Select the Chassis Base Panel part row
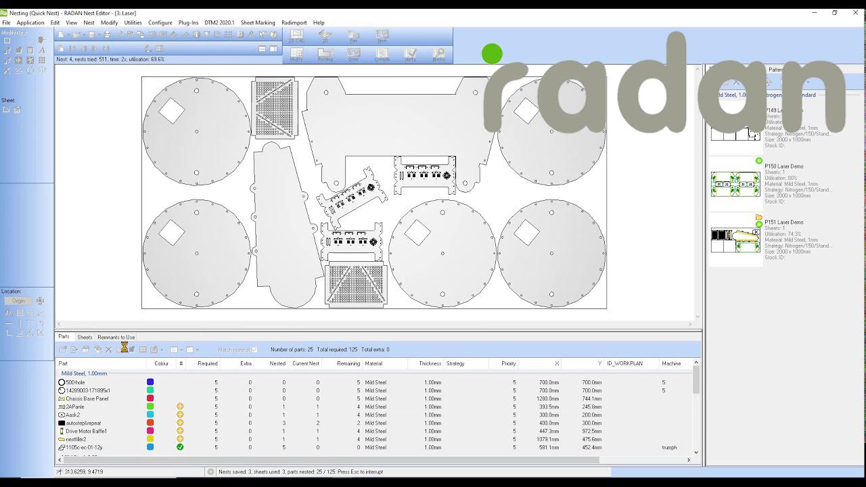This screenshot has width=866, height=487. point(373,398)
